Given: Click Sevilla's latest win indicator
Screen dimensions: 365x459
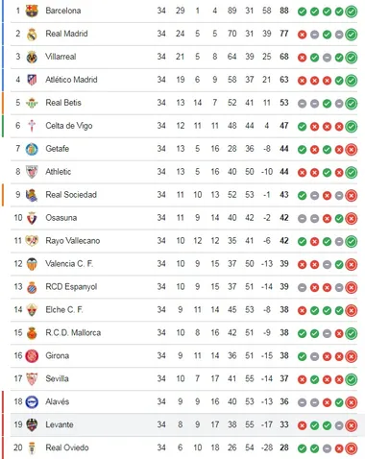Looking at the screenshot, I should point(352,379).
